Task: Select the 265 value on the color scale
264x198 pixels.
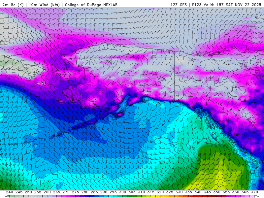Action: (56, 192)
